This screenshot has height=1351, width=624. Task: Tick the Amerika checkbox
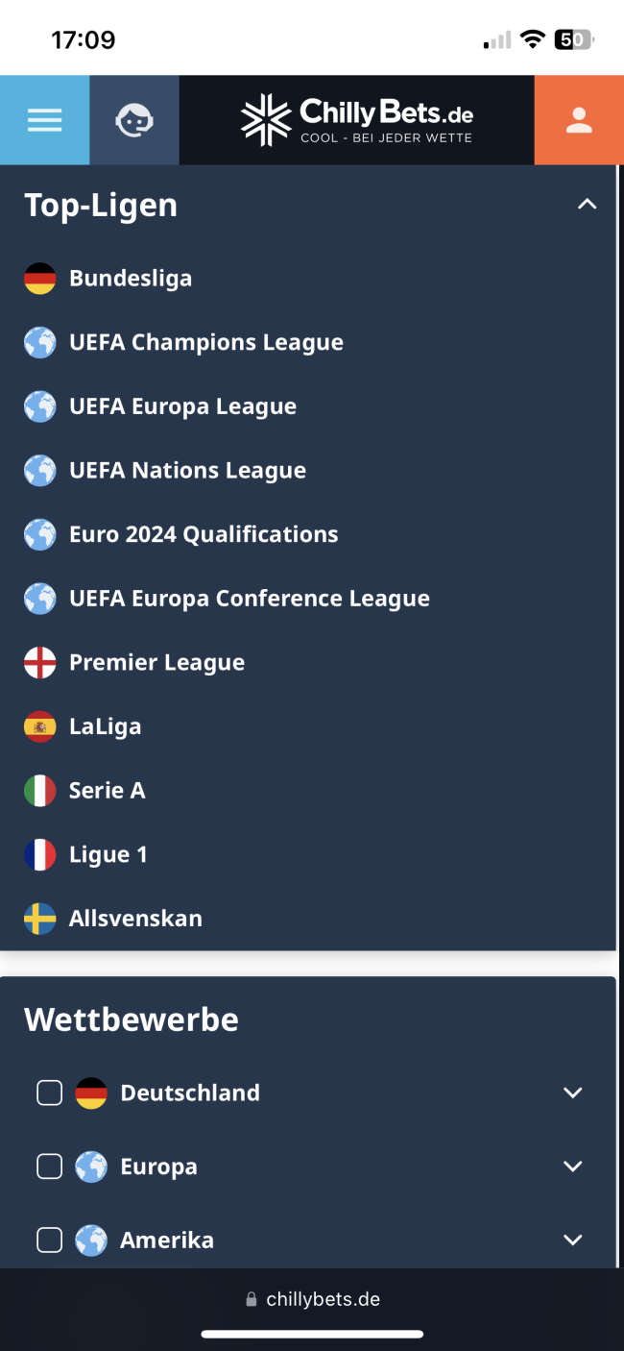point(49,1240)
